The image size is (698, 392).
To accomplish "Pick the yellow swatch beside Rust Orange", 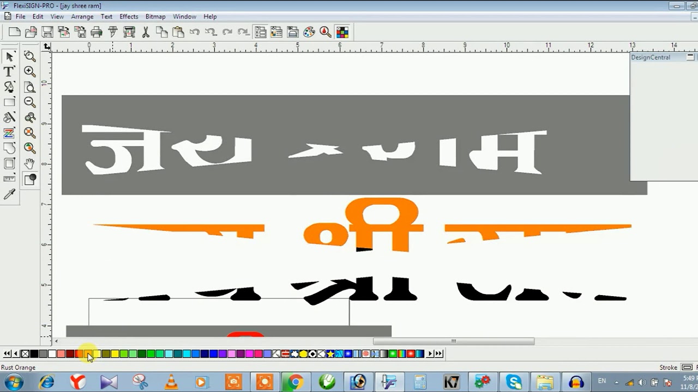I will click(x=97, y=354).
